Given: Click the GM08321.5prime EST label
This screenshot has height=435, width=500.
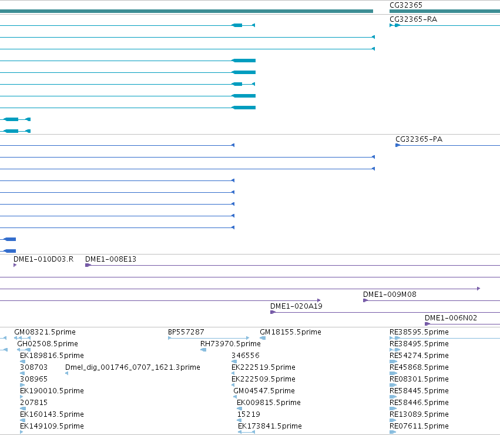Looking at the screenshot, I should pos(45,332).
